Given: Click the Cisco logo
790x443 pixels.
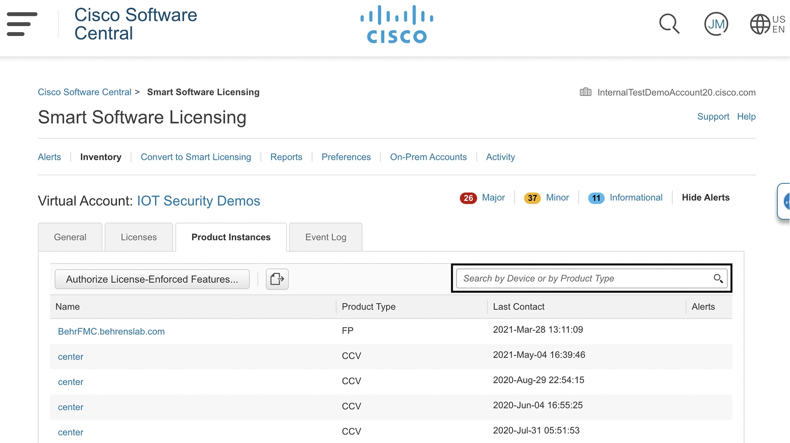Looking at the screenshot, I should (397, 25).
